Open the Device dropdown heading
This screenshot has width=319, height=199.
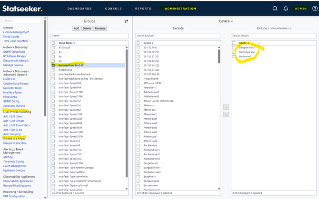click(x=226, y=21)
